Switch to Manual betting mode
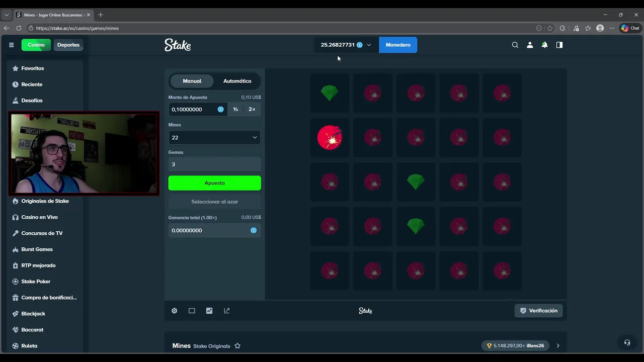644x362 pixels. pos(192,81)
